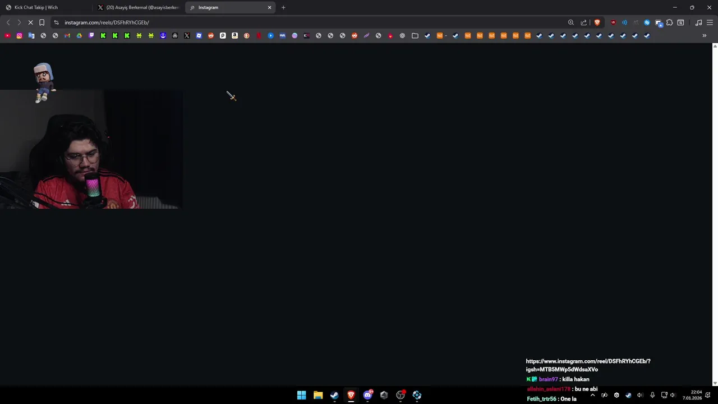Click the webcam overlay thumbnail
Image resolution: width=718 pixels, height=404 pixels.
(91, 149)
